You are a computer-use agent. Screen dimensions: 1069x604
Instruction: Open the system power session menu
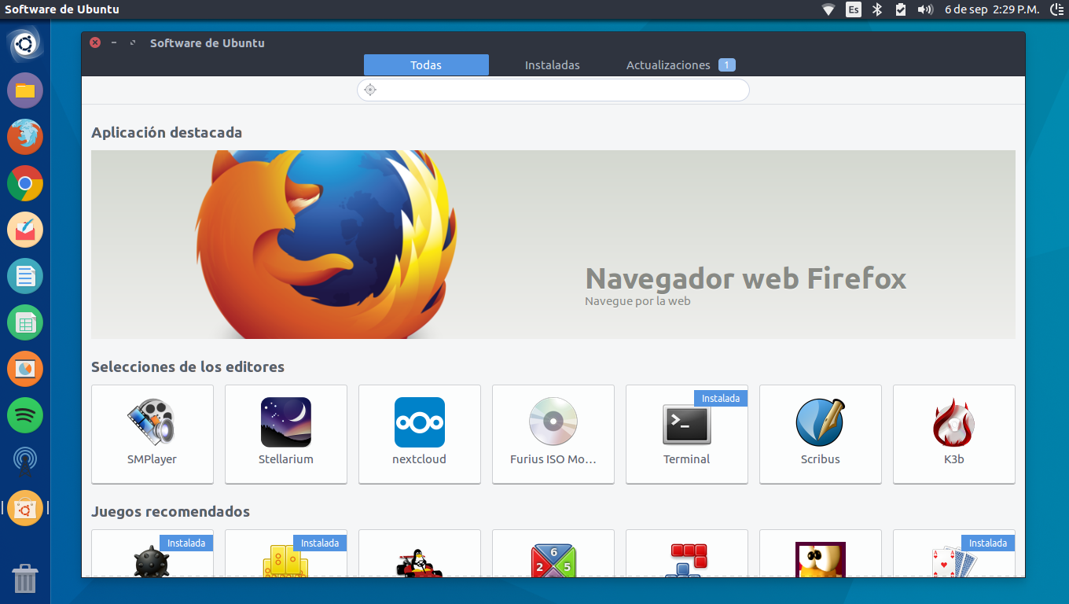tap(1057, 9)
